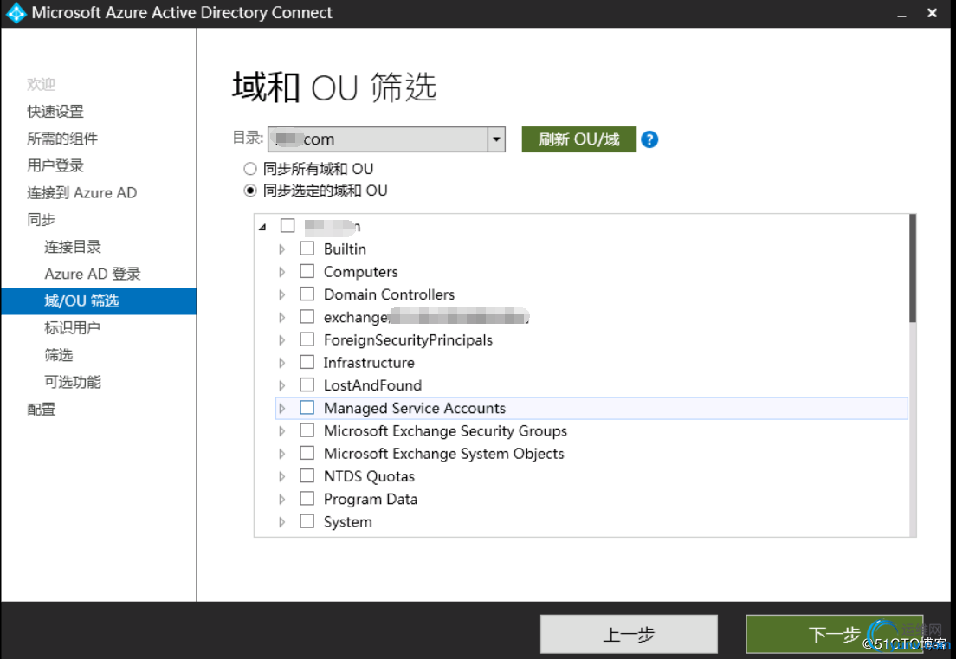
Task: Check Microsoft Exchange System Objects checkbox
Action: [307, 454]
